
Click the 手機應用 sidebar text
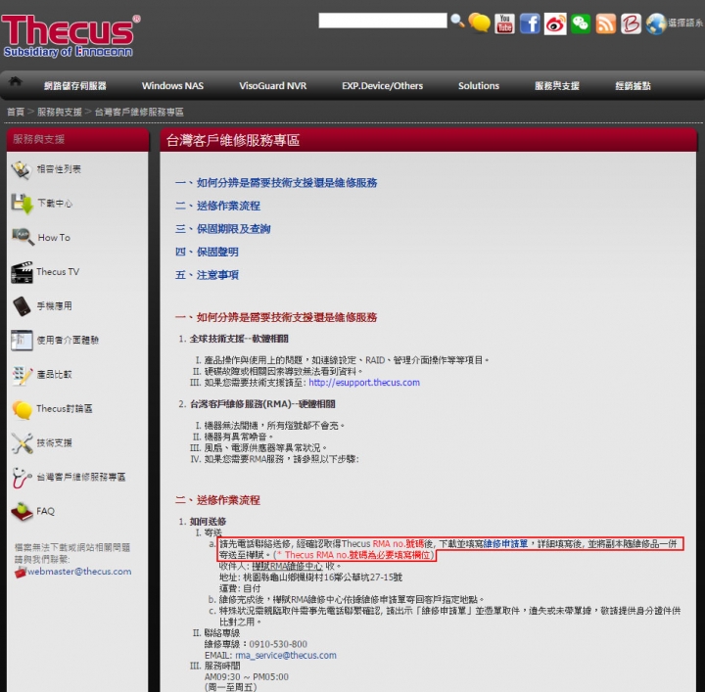click(55, 306)
